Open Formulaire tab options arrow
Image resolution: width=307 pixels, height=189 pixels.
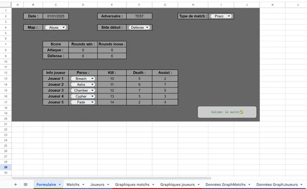point(60,184)
